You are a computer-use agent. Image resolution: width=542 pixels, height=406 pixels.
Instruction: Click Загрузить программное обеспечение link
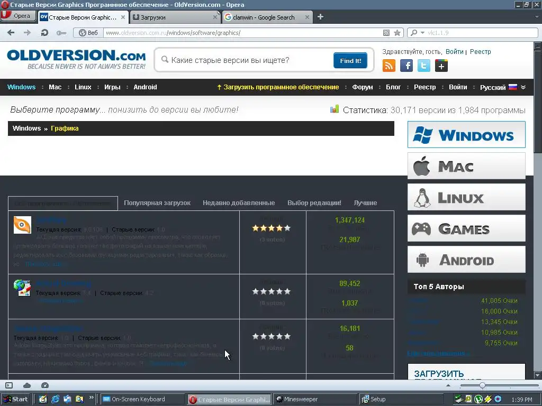click(x=278, y=87)
